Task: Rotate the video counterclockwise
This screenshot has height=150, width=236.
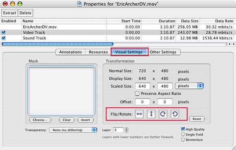Action: (x=175, y=114)
